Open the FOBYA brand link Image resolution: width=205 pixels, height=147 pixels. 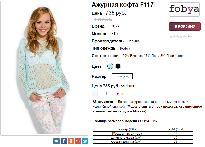[114, 26]
